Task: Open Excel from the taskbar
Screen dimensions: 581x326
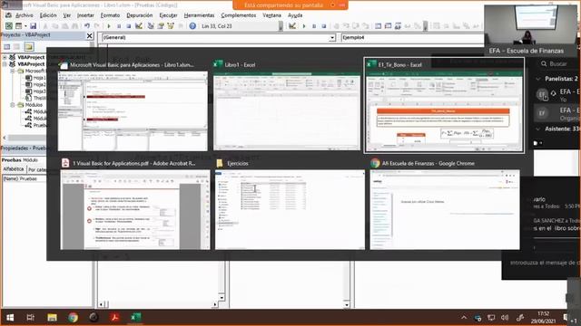Action: (x=135, y=318)
